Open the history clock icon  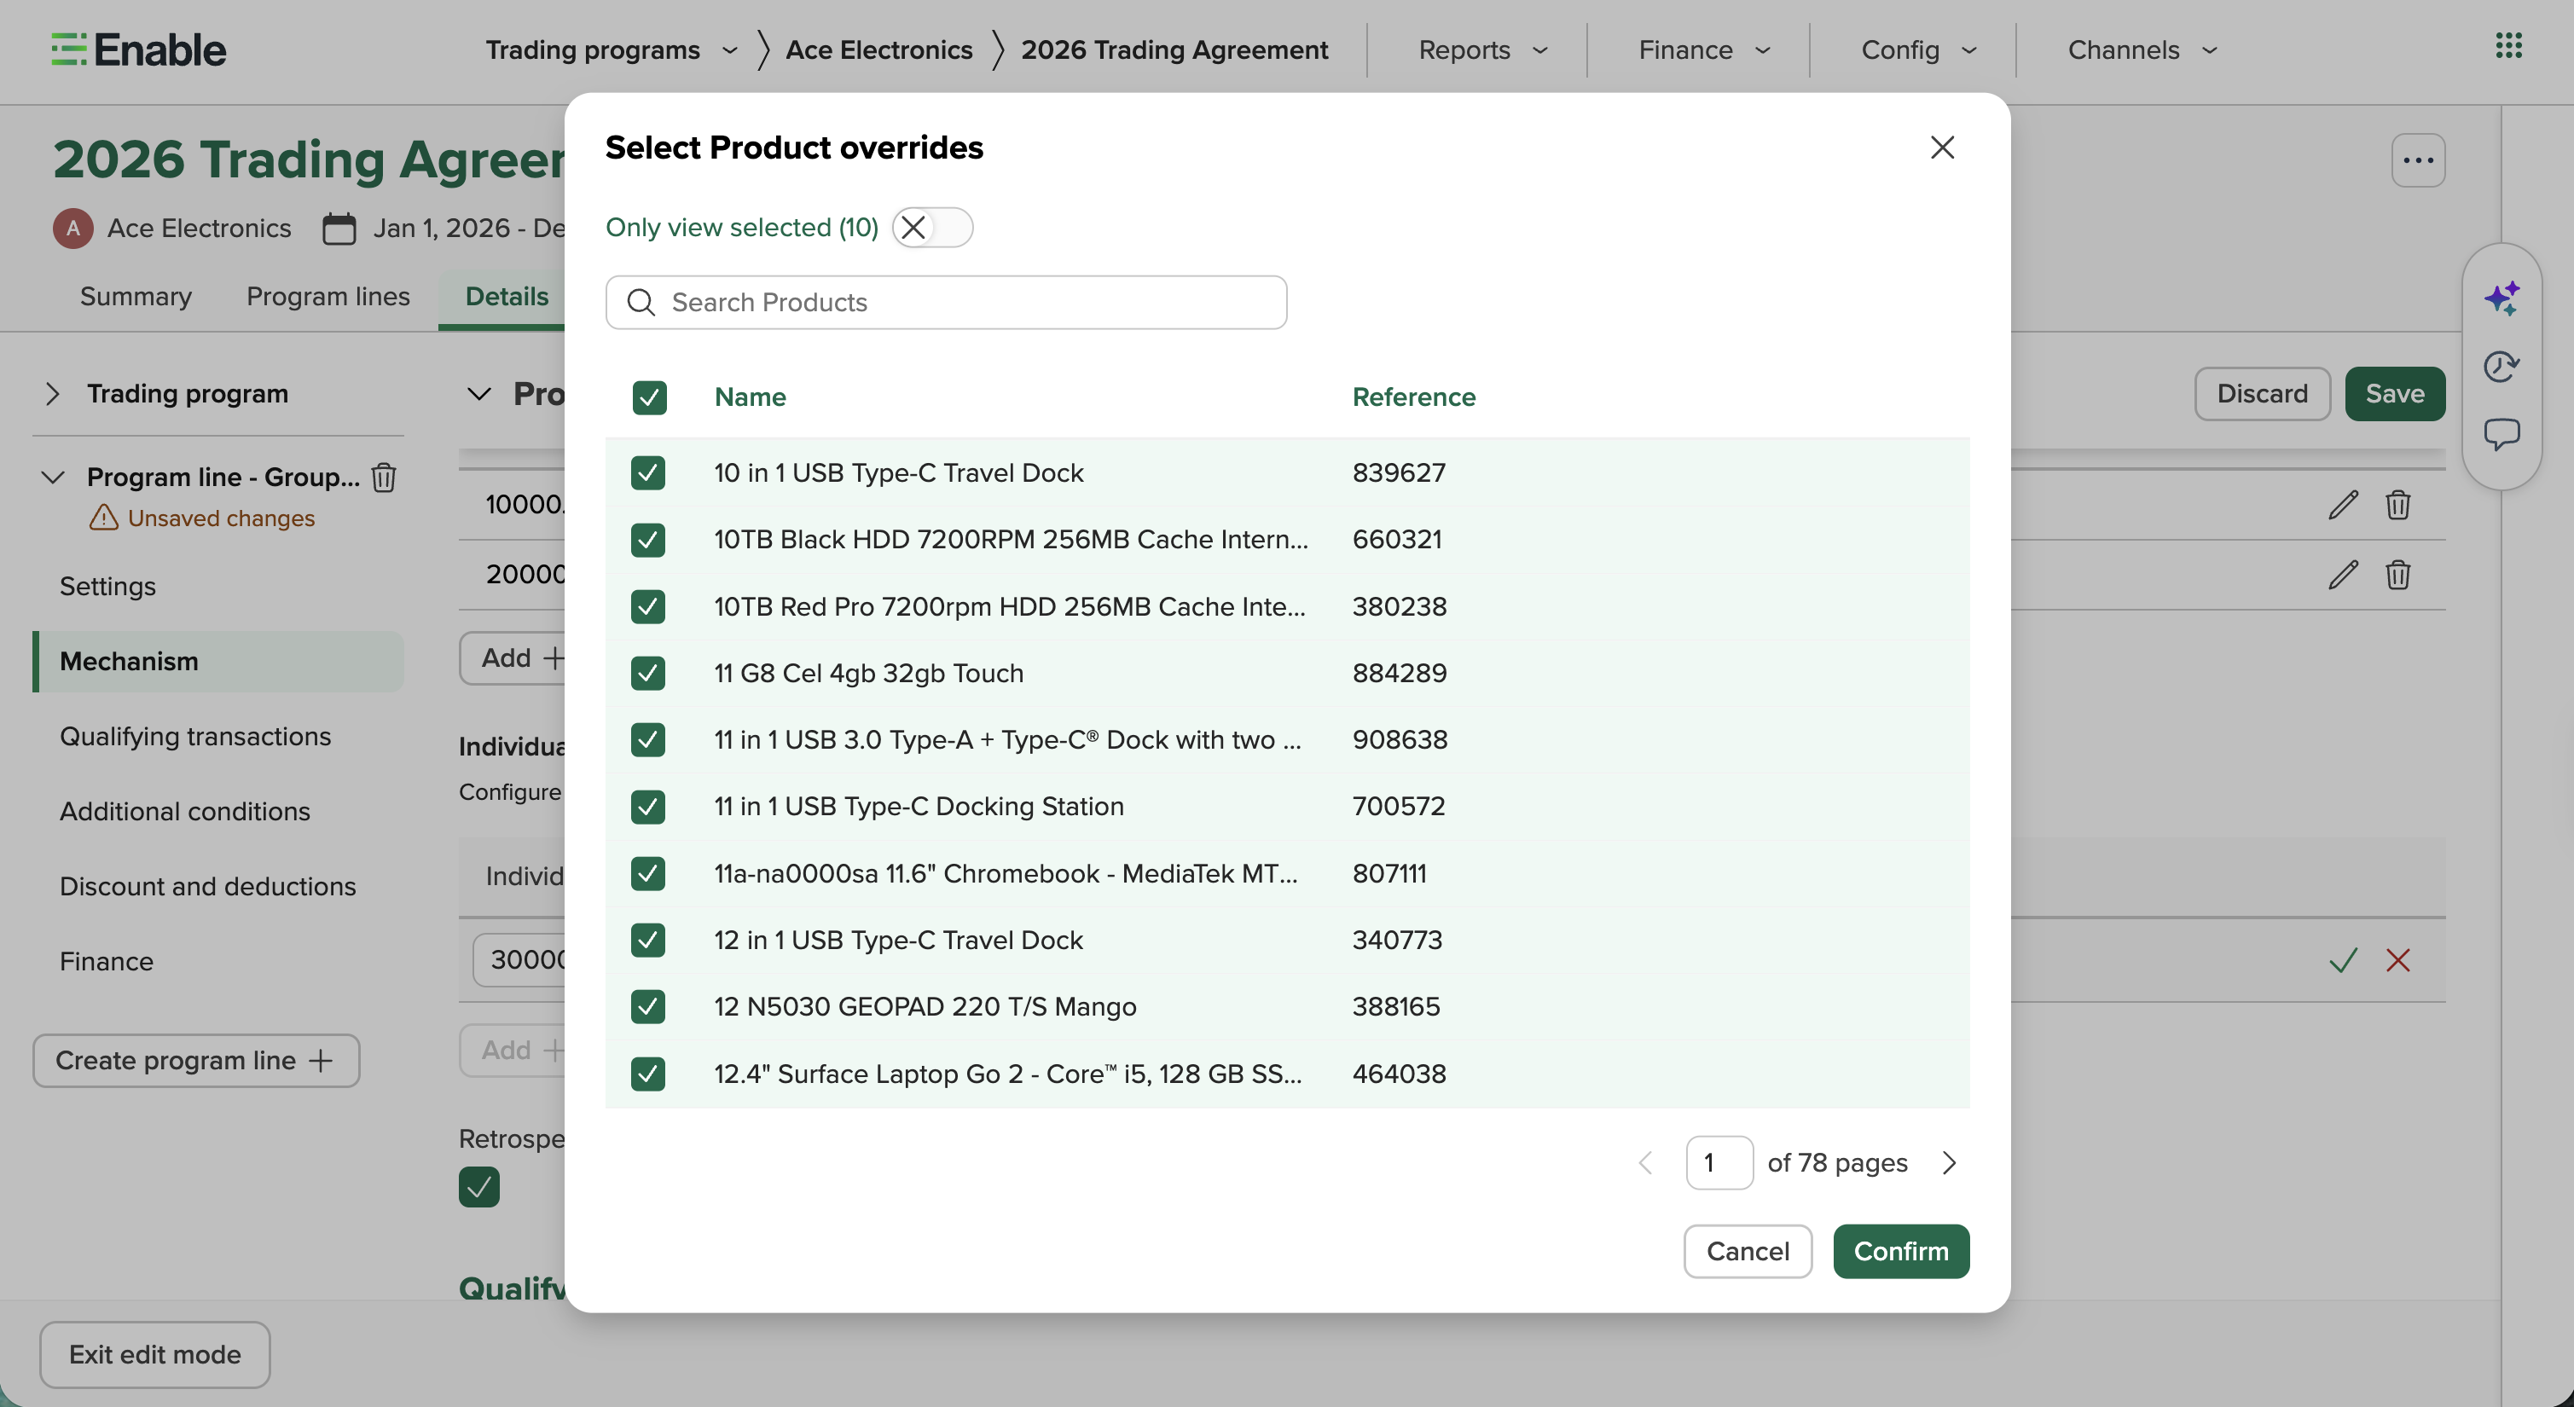(x=2502, y=367)
